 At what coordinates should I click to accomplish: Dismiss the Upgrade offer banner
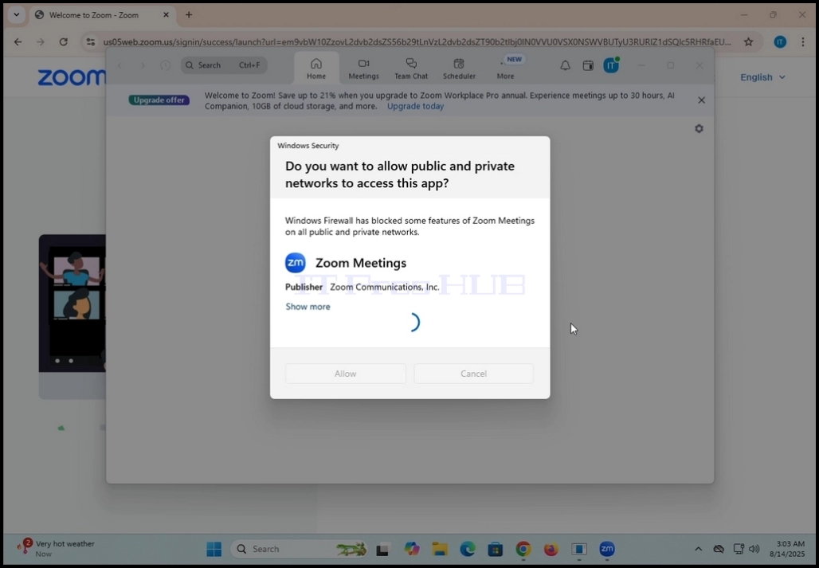point(701,100)
